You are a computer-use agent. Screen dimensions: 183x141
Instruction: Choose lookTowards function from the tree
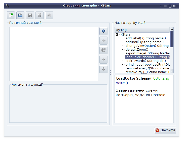tap(145, 61)
